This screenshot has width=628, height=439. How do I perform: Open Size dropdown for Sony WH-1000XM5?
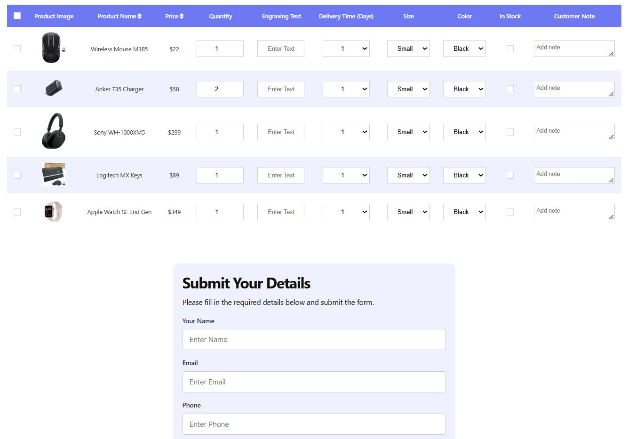pos(408,132)
